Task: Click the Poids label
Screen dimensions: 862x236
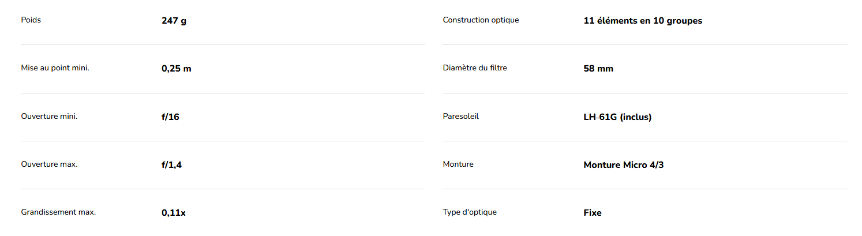Action: coord(31,20)
